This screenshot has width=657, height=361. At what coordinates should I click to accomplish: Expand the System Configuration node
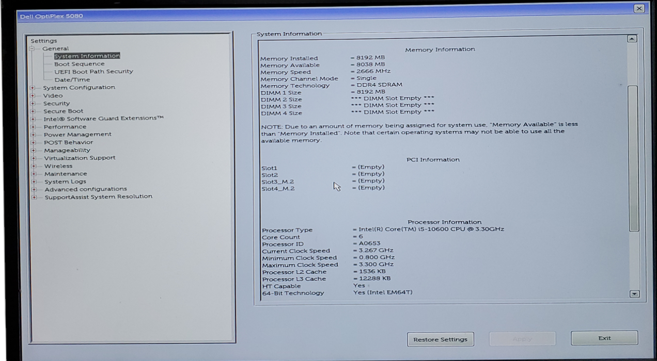(x=34, y=88)
